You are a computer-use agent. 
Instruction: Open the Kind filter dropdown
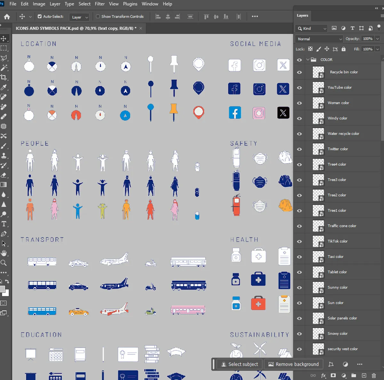click(311, 28)
